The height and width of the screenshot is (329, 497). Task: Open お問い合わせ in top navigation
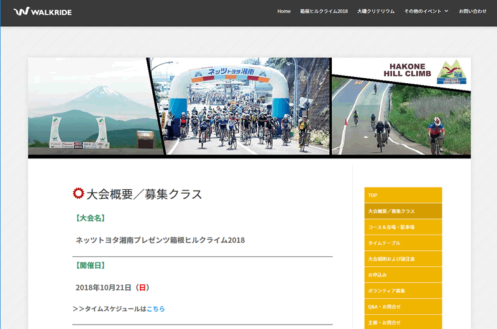[472, 11]
